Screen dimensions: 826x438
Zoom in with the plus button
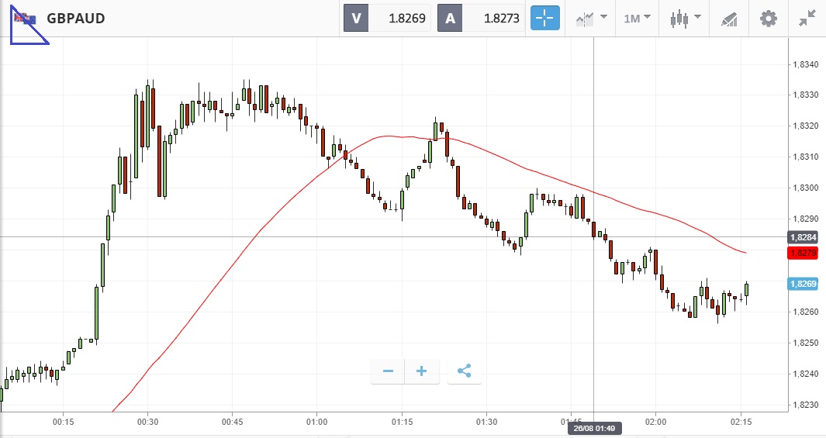tap(422, 371)
